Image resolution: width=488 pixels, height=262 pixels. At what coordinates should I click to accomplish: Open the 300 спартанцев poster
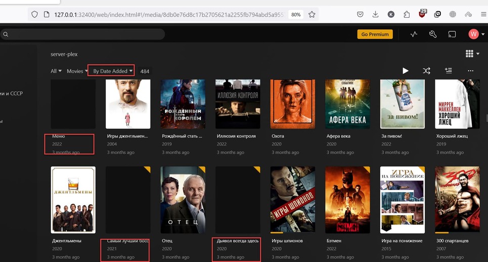pos(457,200)
